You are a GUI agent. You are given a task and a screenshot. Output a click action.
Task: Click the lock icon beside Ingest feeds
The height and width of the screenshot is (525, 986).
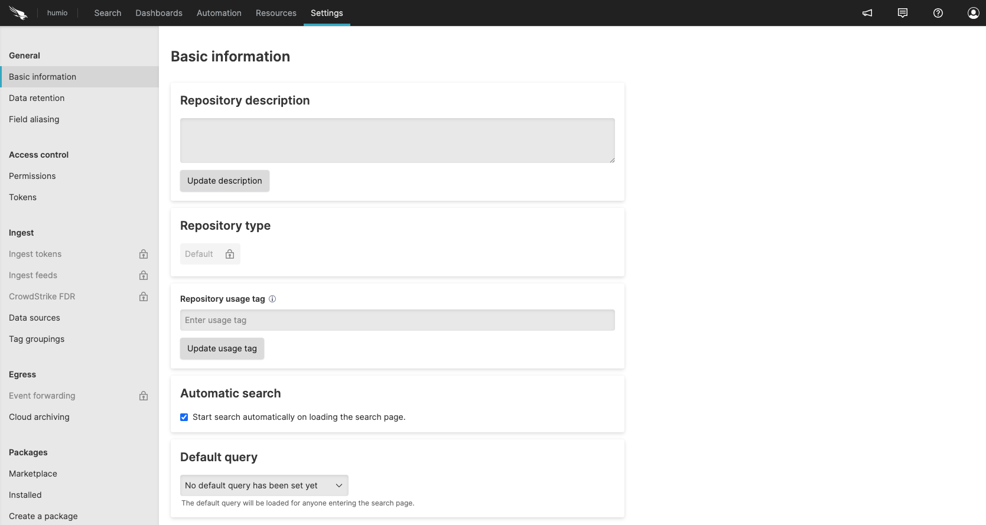pos(144,275)
